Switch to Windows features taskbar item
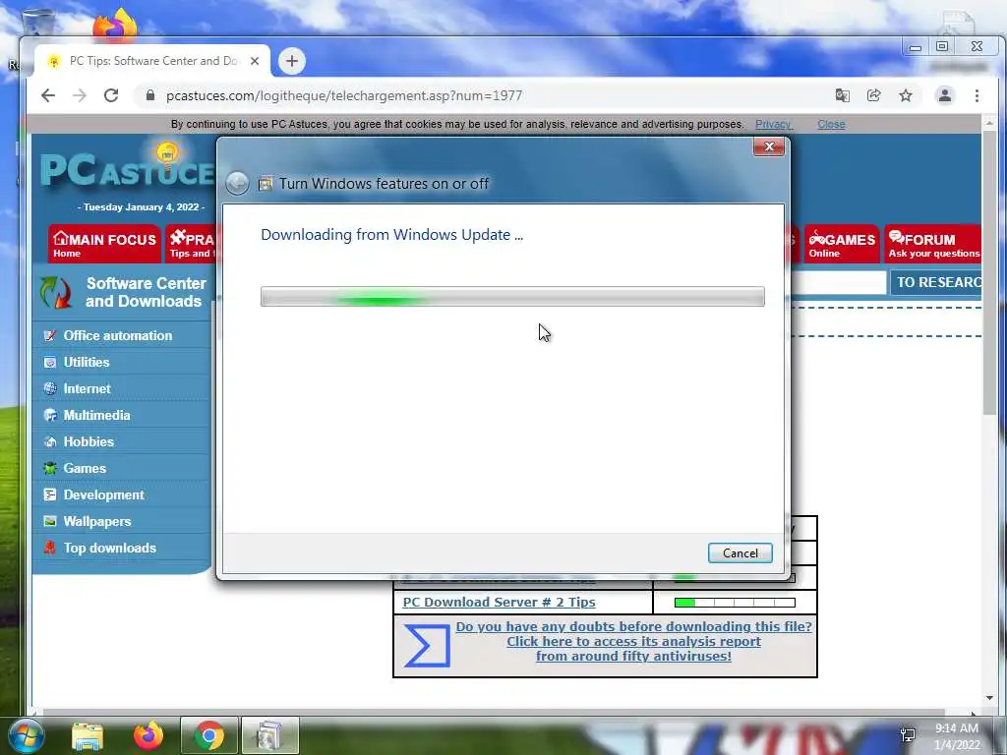This screenshot has width=1007, height=755. coord(269,735)
